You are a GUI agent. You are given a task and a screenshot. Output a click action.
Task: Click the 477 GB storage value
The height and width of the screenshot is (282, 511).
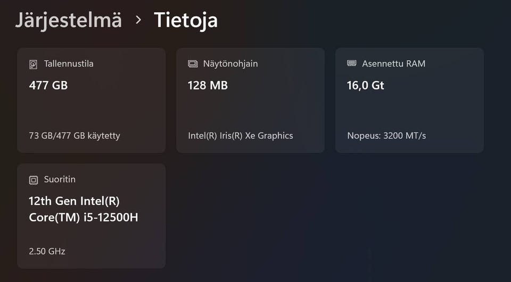click(x=48, y=85)
